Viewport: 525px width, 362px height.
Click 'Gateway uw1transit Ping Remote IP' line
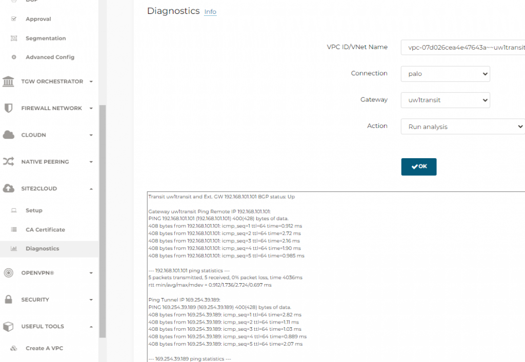click(x=209, y=211)
